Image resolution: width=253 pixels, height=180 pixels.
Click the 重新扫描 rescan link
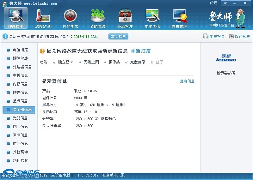coord(140,51)
